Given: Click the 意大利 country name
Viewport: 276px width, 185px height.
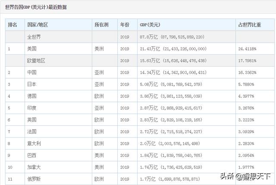Looking at the screenshot, I should pyautogui.click(x=34, y=143).
